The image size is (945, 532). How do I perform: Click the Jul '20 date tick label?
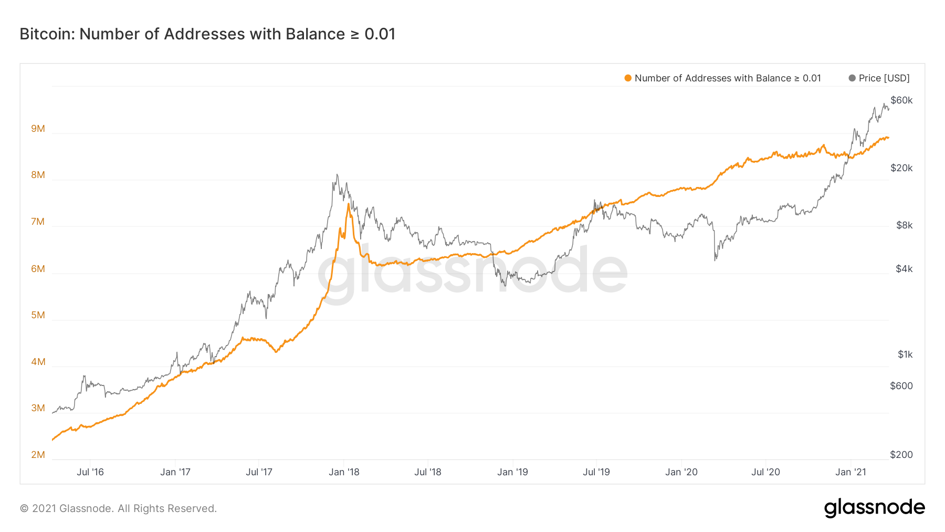coord(765,472)
